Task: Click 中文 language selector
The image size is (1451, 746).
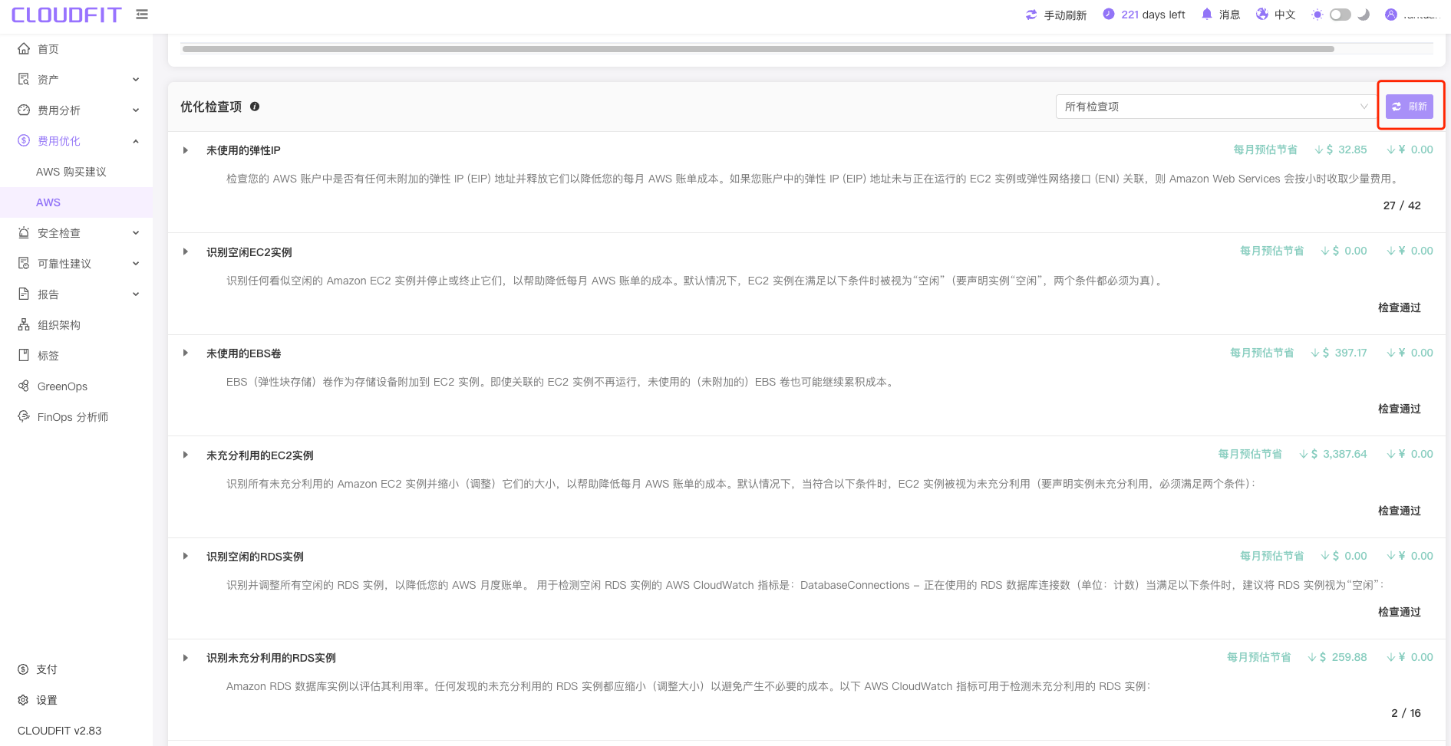Action: [x=1284, y=15]
